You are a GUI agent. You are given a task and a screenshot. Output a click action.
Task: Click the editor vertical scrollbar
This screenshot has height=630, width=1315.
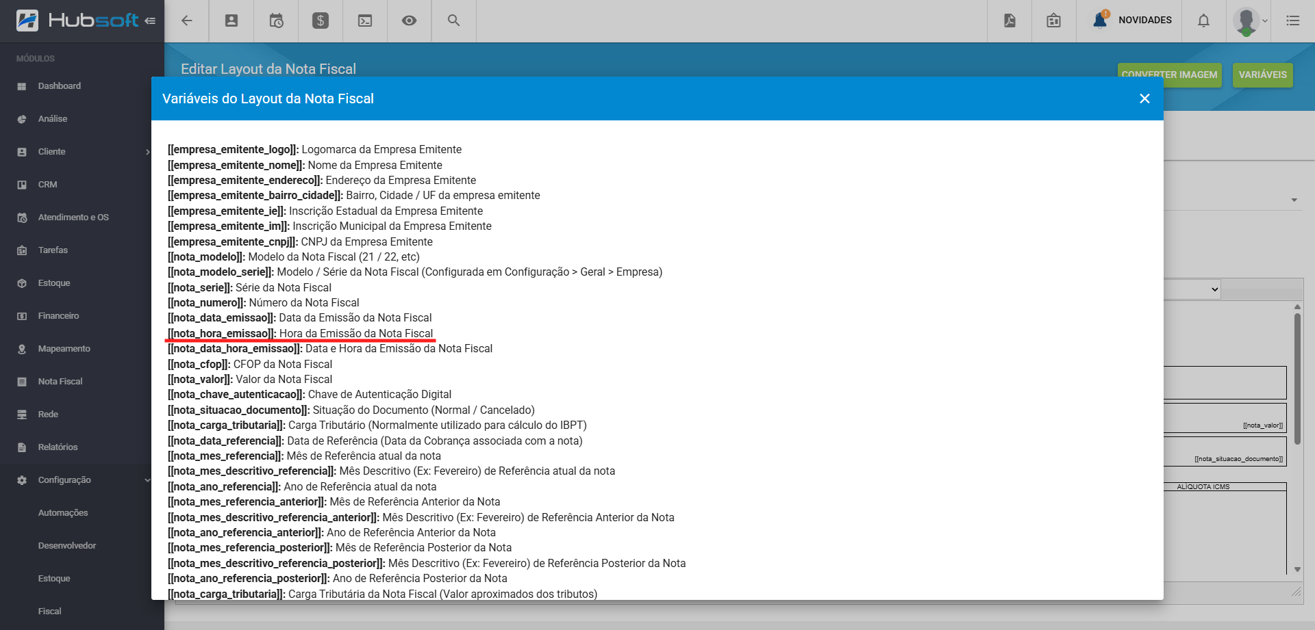point(1297,376)
